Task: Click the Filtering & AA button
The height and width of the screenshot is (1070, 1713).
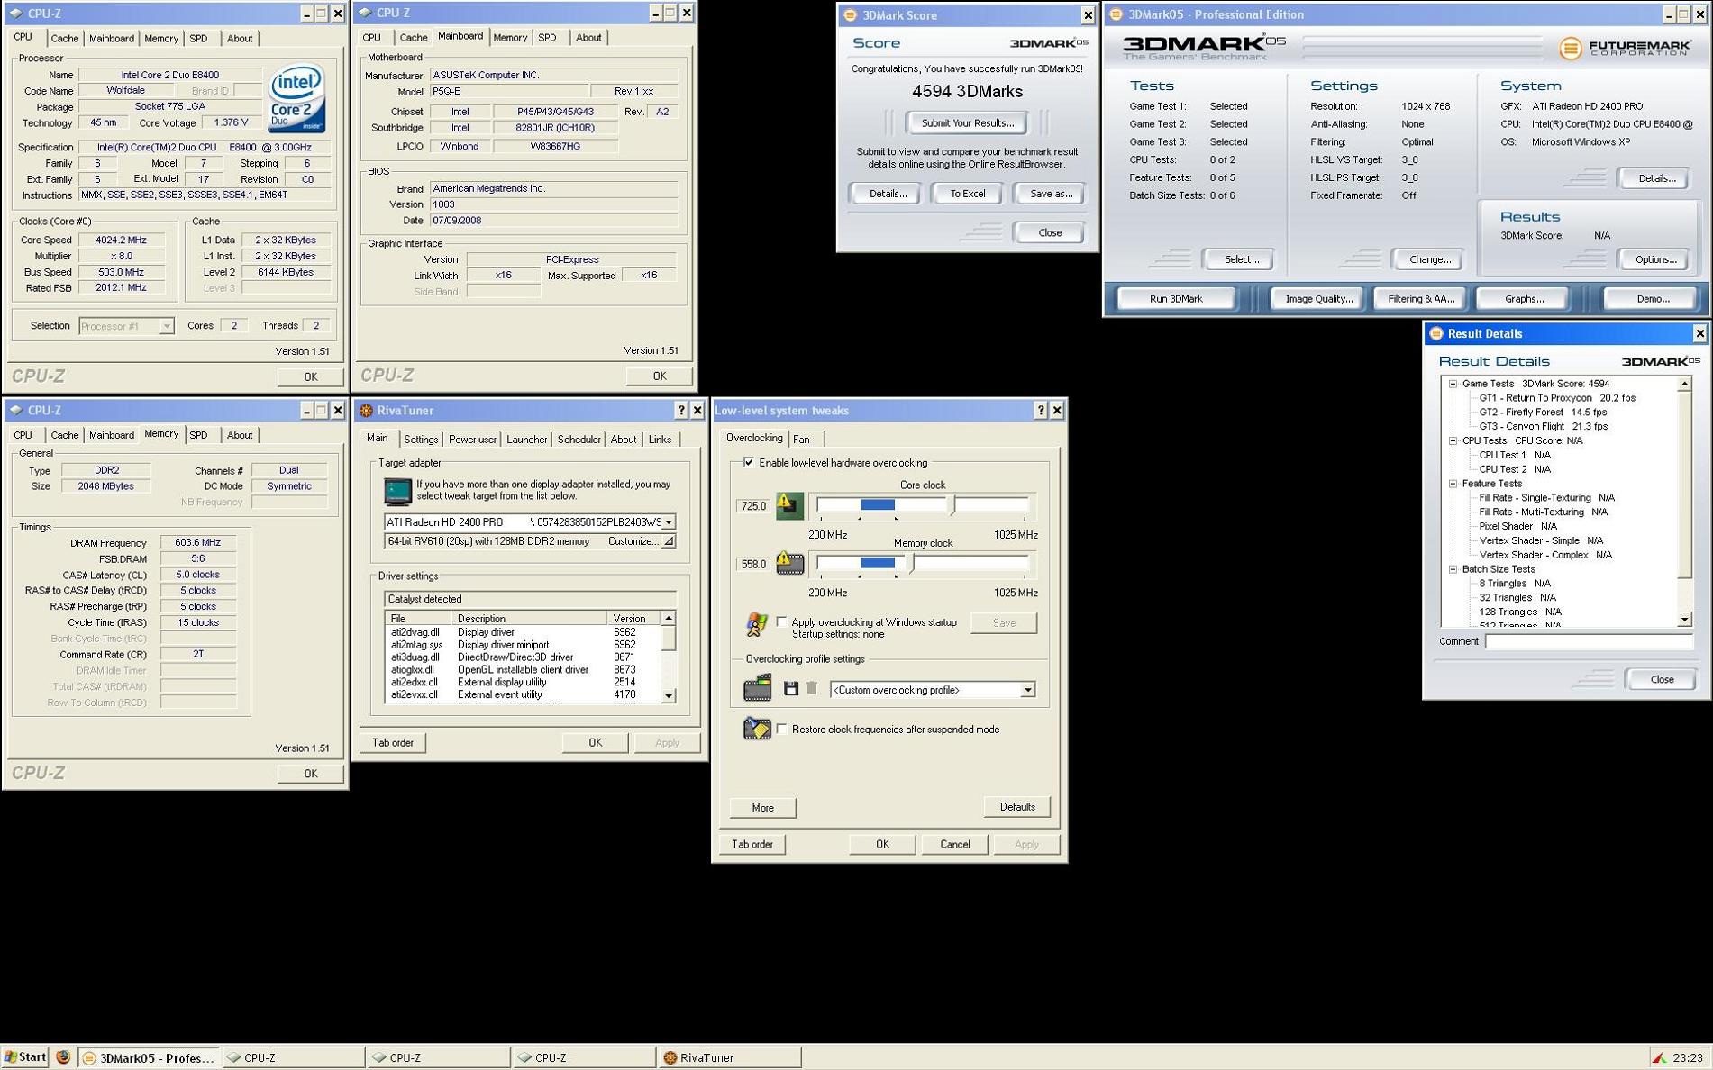Action: (x=1420, y=298)
